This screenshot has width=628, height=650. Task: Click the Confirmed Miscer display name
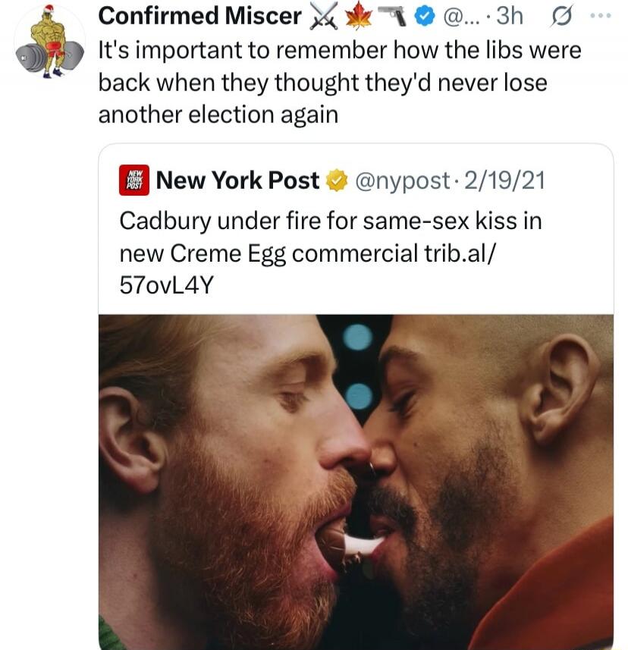pos(199,16)
